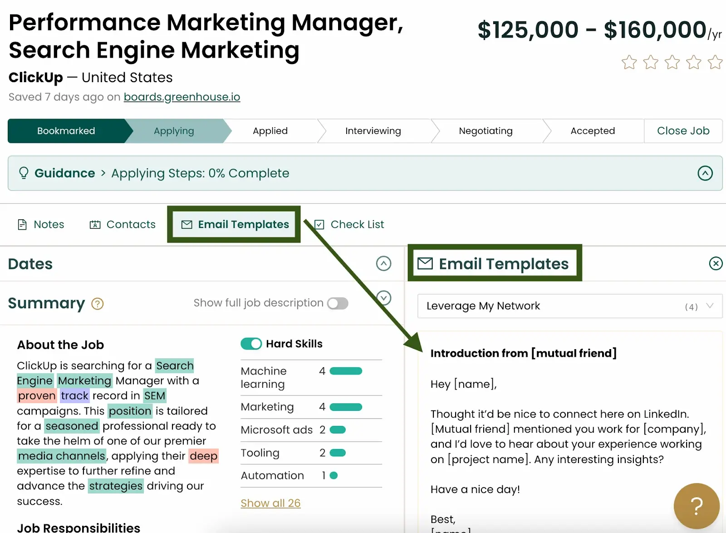Collapse the Dates section
The width and height of the screenshot is (726, 533).
[383, 264]
